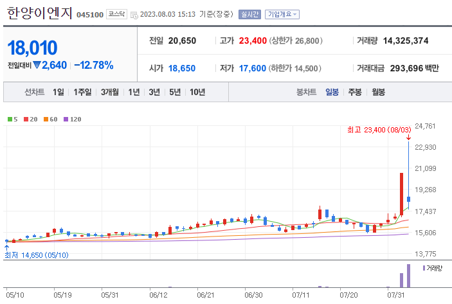Switch to the 일봉 daily candle chart
Screen dimensions: 452x304
pyautogui.click(x=332, y=92)
